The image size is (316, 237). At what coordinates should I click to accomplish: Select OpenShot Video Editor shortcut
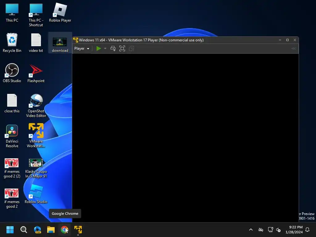coord(36,106)
